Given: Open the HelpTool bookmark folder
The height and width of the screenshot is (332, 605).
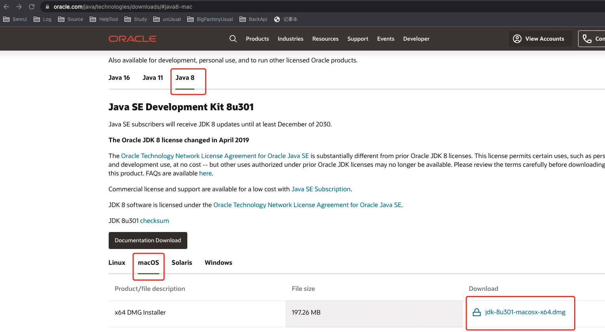Looking at the screenshot, I should 104,19.
